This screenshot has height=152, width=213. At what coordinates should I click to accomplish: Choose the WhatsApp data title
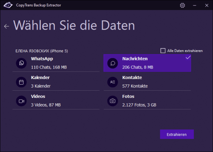click(42, 59)
